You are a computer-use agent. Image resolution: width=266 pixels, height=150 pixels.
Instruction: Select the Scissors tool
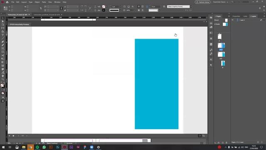pyautogui.click(x=3, y=55)
